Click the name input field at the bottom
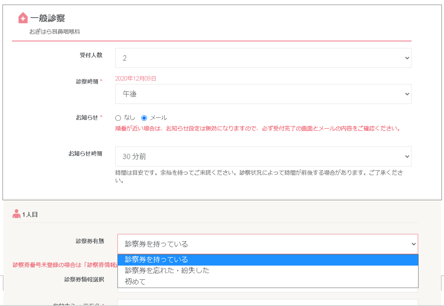Screen dimensions: 444x306 pos(267,302)
